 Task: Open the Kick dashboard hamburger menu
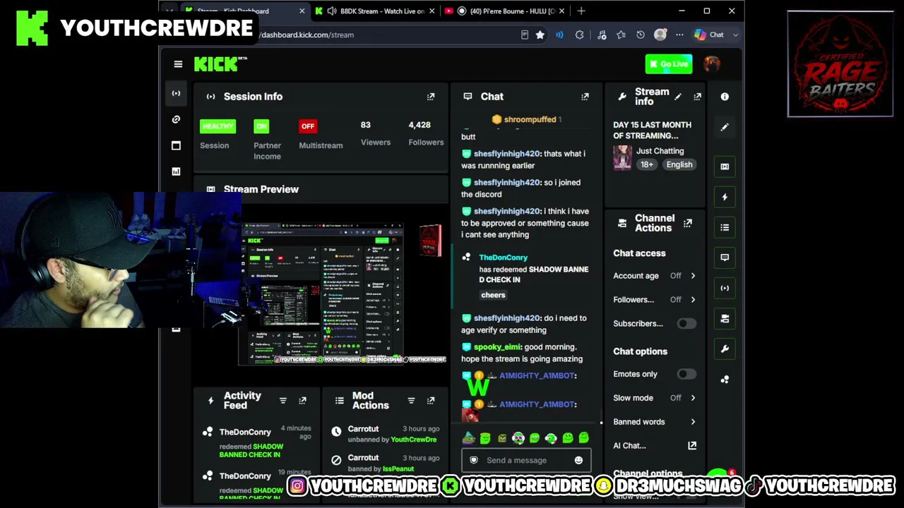(x=178, y=64)
